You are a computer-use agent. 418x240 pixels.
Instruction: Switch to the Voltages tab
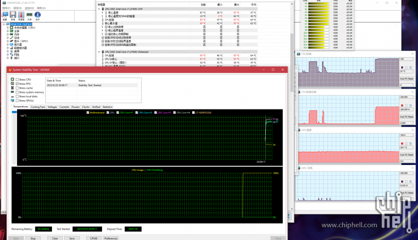pyautogui.click(x=52, y=107)
